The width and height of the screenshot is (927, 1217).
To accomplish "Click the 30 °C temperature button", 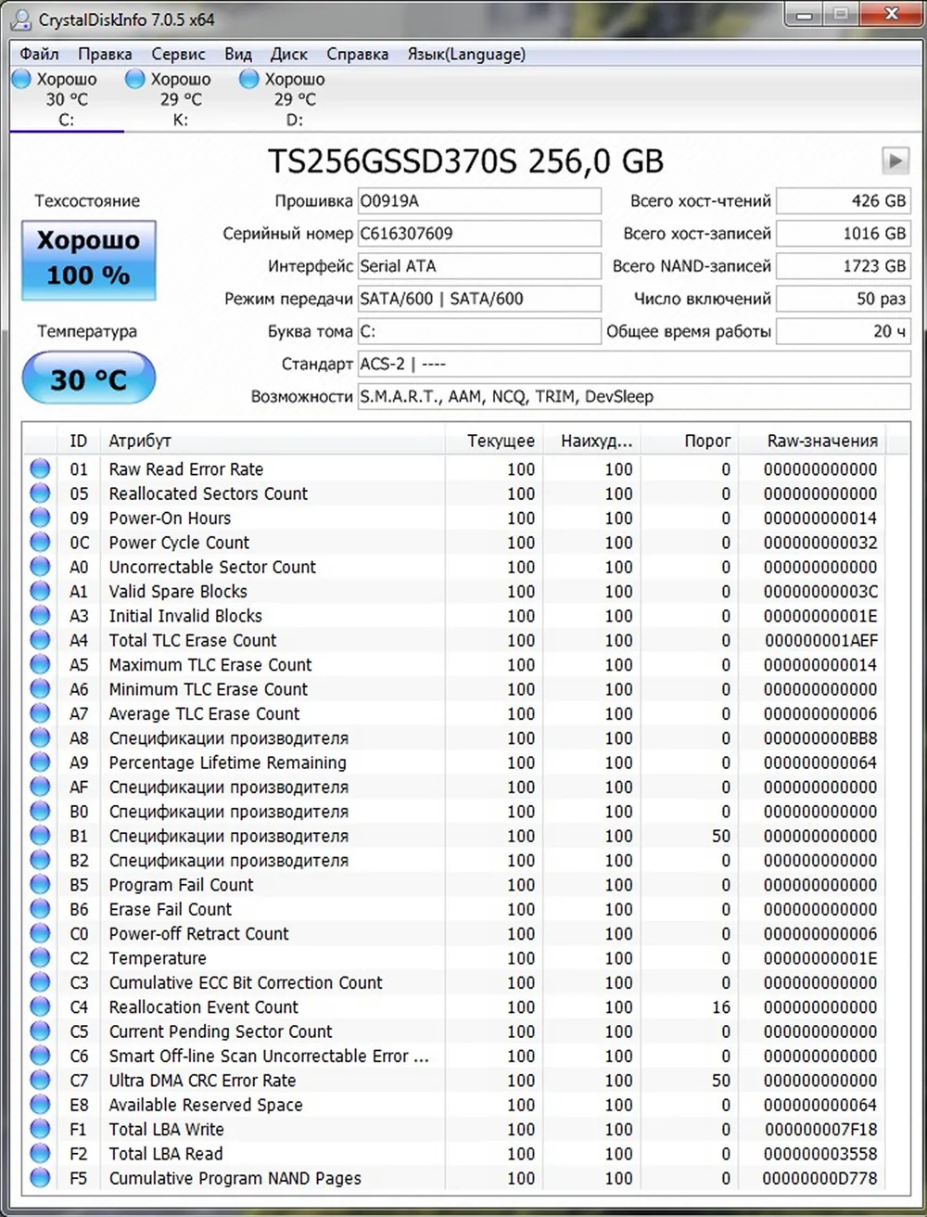I will (88, 378).
